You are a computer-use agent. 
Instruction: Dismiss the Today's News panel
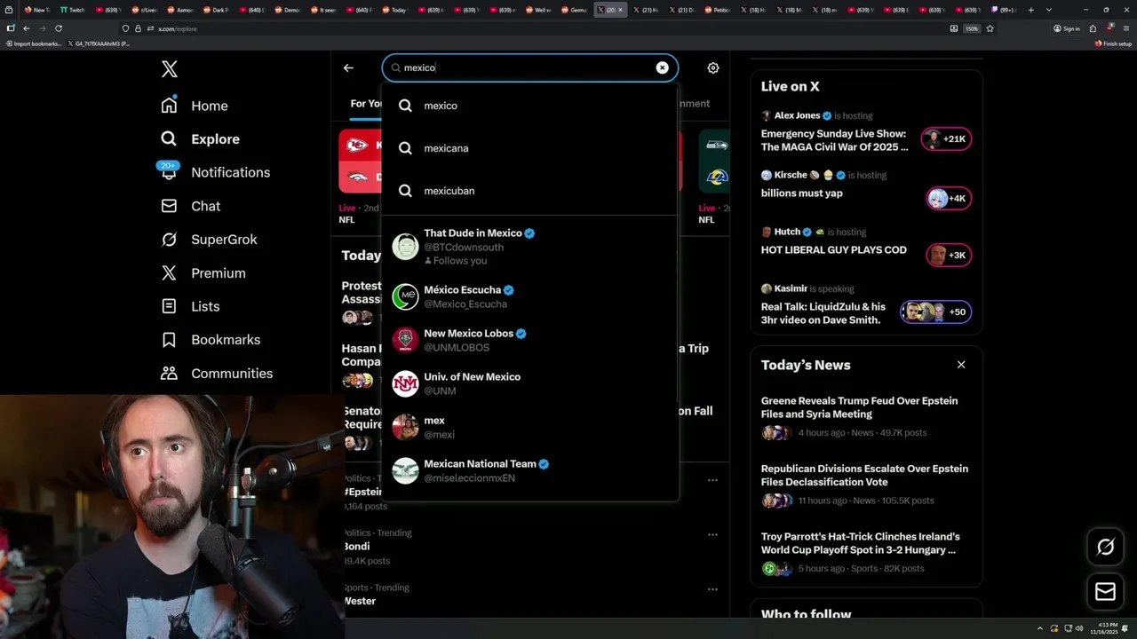pyautogui.click(x=961, y=365)
